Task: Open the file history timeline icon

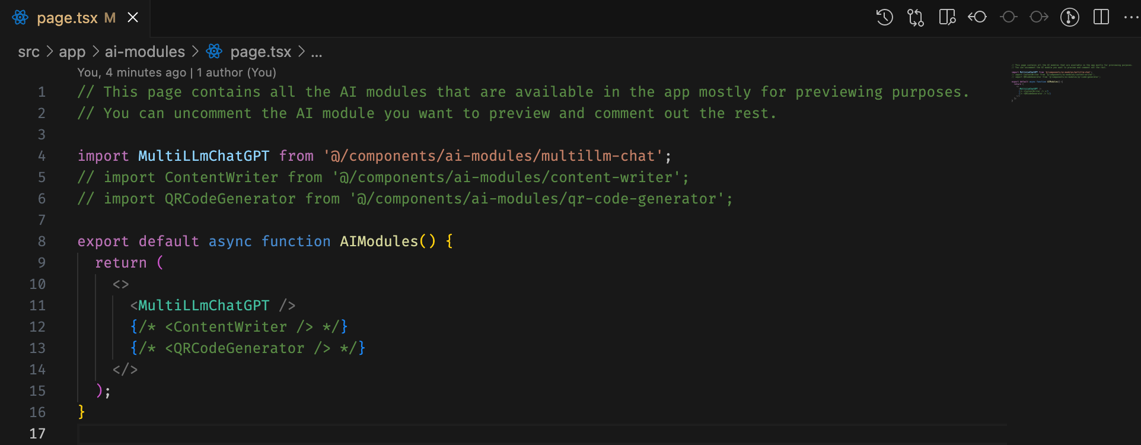Action: pos(884,17)
